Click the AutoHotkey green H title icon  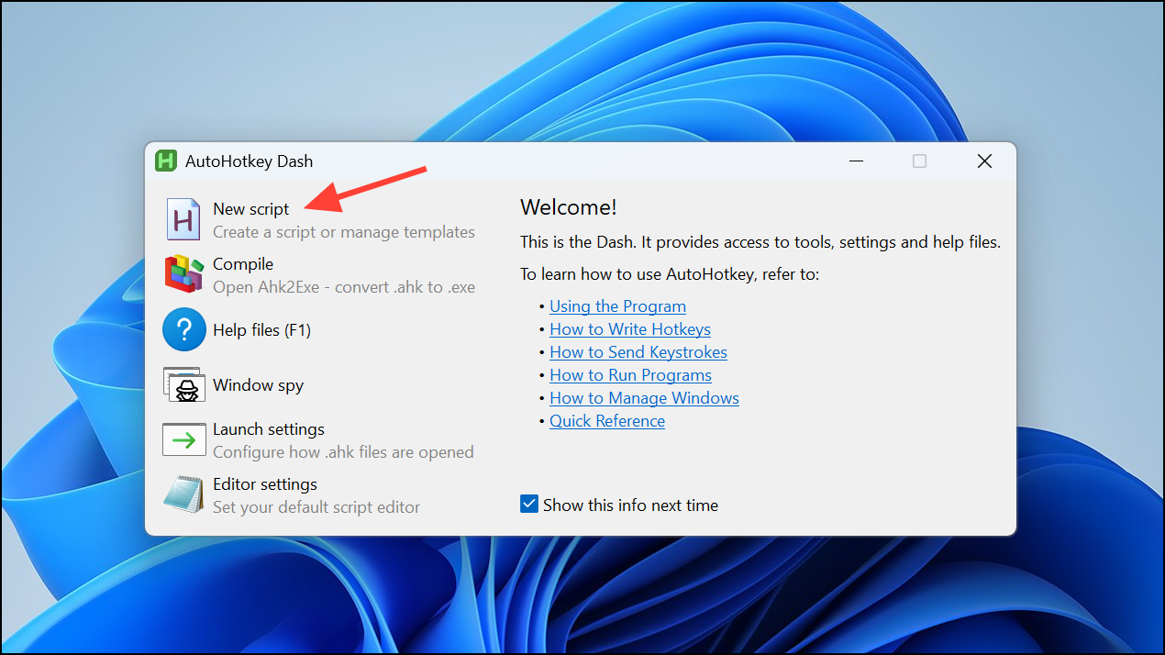[x=166, y=161]
